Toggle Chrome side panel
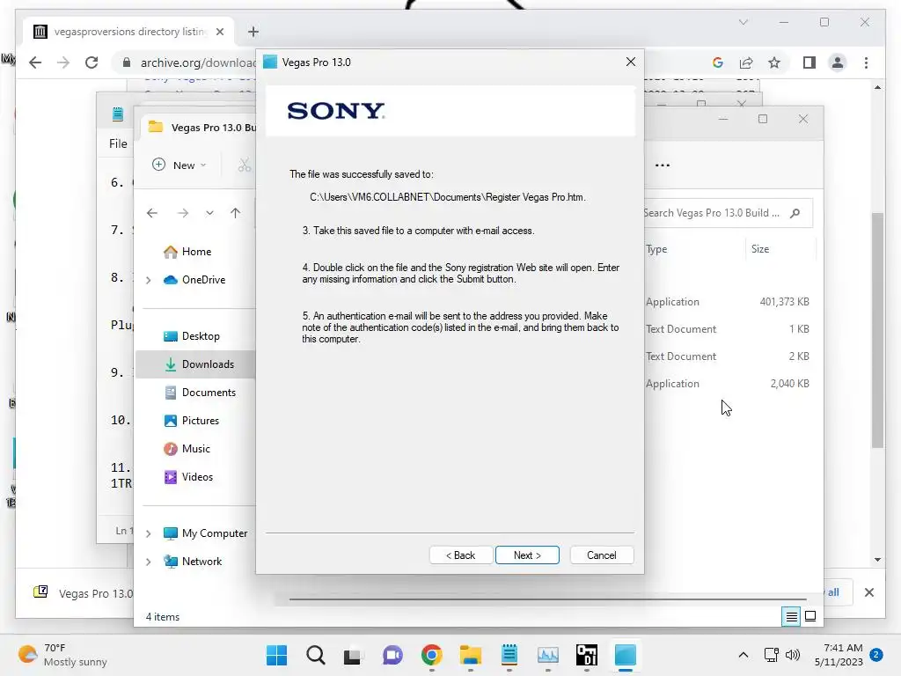The height and width of the screenshot is (676, 901). pyautogui.click(x=809, y=62)
